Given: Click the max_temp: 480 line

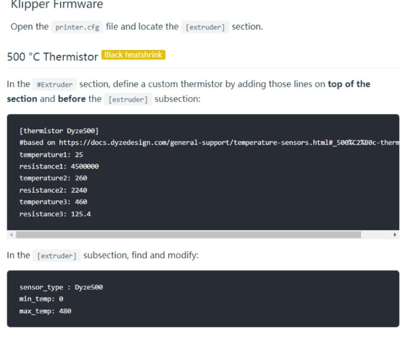Looking at the screenshot, I should pyautogui.click(x=45, y=311).
